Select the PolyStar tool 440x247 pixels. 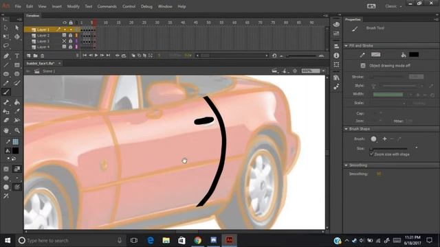pos(16,74)
